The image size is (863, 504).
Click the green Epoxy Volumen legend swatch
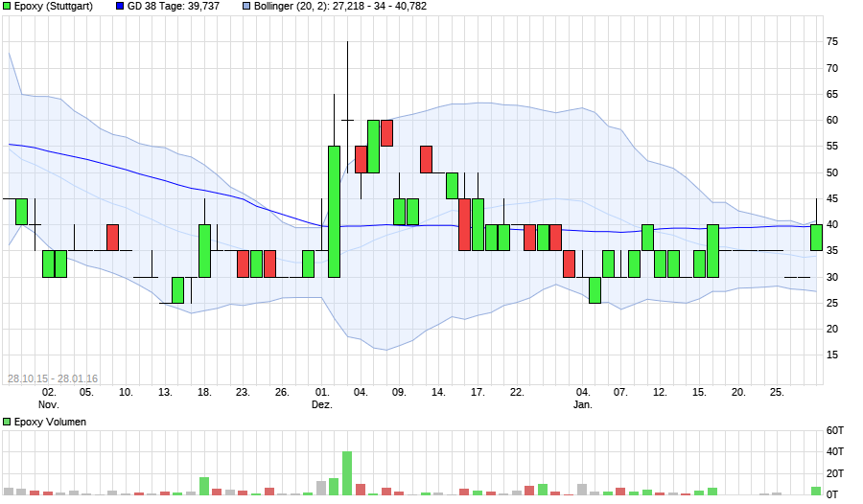(x=7, y=422)
